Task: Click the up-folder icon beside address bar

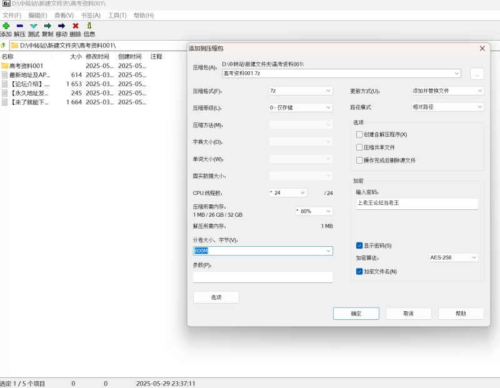Action: pyautogui.click(x=4, y=46)
